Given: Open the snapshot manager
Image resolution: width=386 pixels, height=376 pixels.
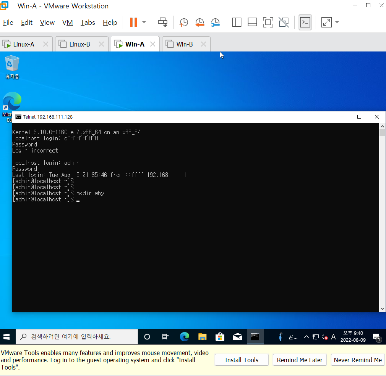Looking at the screenshot, I should (x=216, y=22).
